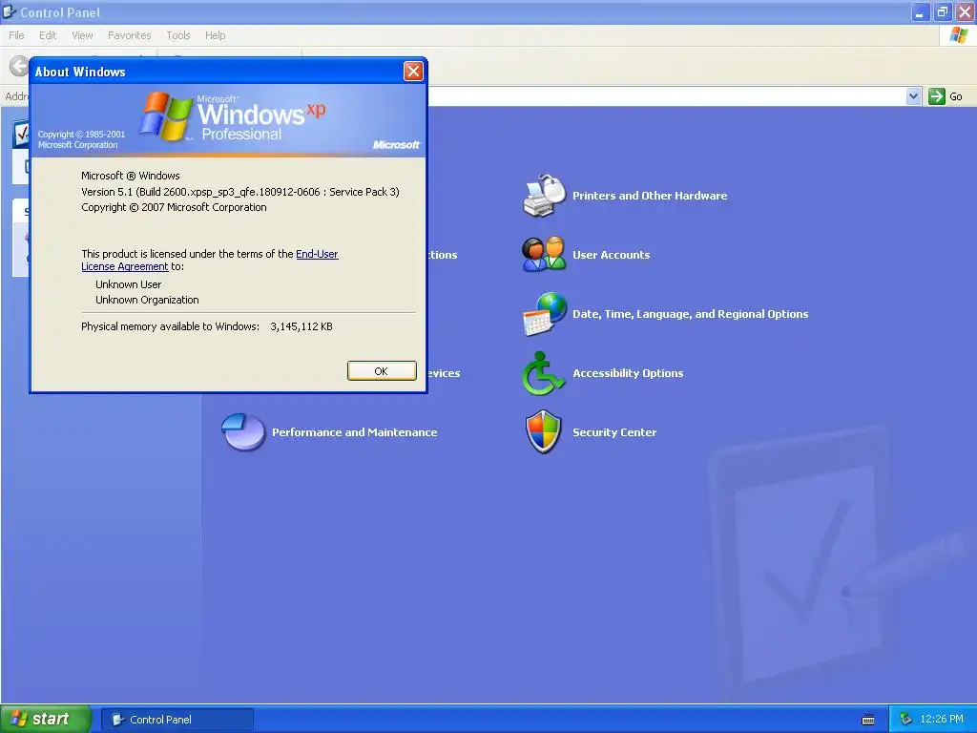Image resolution: width=977 pixels, height=733 pixels.
Task: Click the Unknown Organization text
Action: point(147,300)
